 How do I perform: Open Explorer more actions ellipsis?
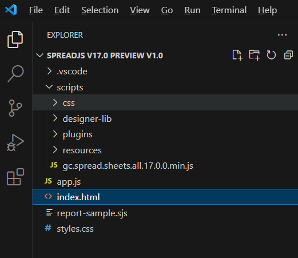[282, 35]
